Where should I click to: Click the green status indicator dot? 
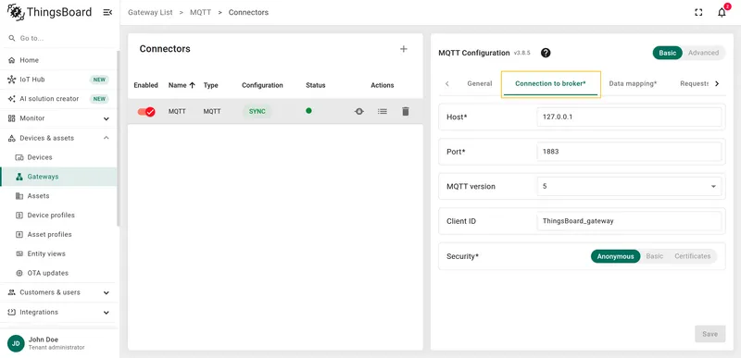pos(308,111)
